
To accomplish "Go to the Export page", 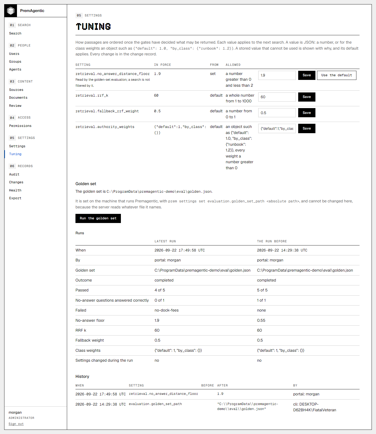I will (15, 198).
